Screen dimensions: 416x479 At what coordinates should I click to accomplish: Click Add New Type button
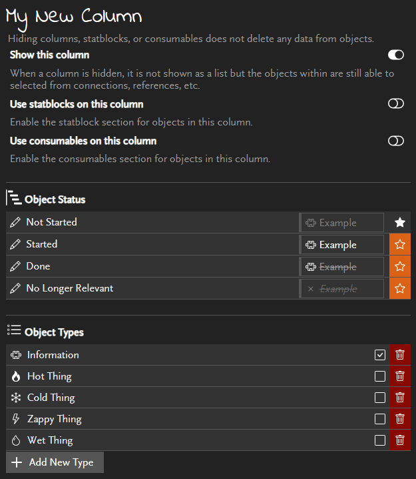coord(55,462)
